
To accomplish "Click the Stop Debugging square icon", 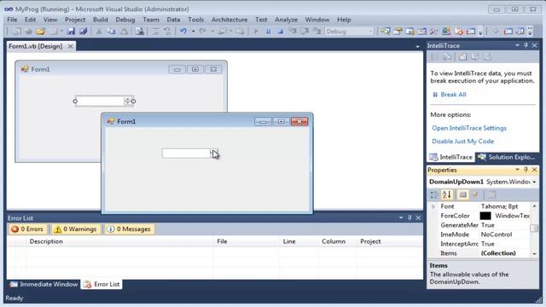I will click(281, 32).
